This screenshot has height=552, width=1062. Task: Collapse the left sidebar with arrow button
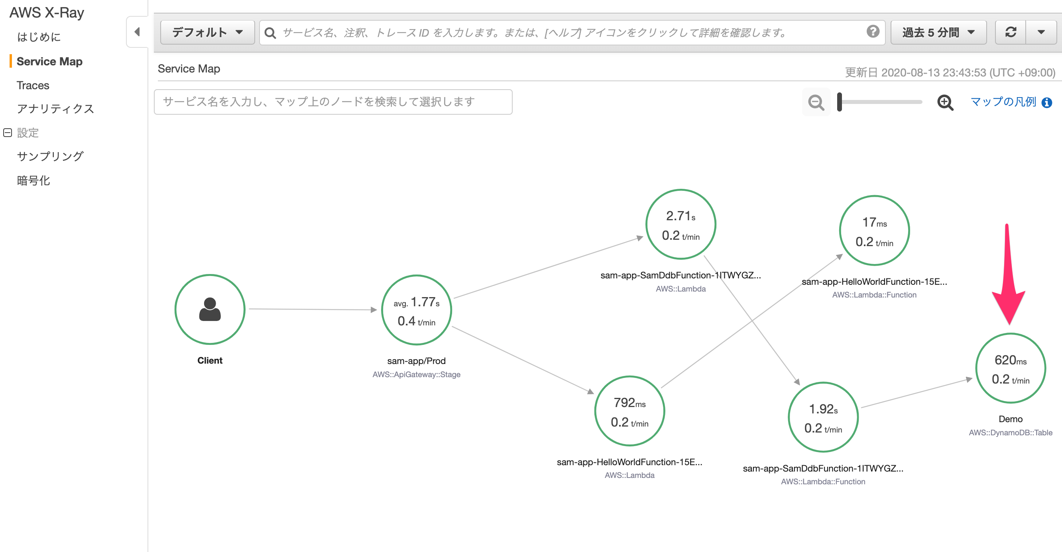[137, 32]
